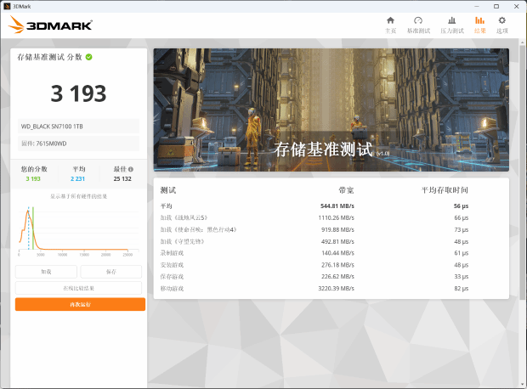Click the 140.44 MB/s bandwidth value

click(x=337, y=253)
